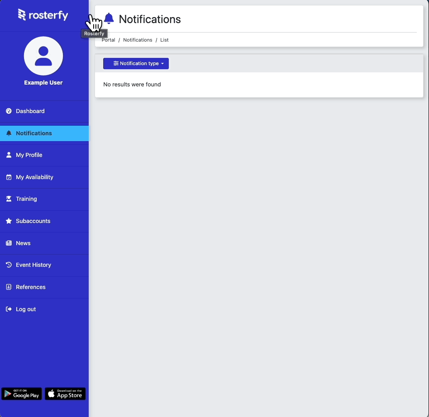Viewport: 429px width, 417px height.
Task: Open the Google Play store badge
Action: click(x=22, y=394)
